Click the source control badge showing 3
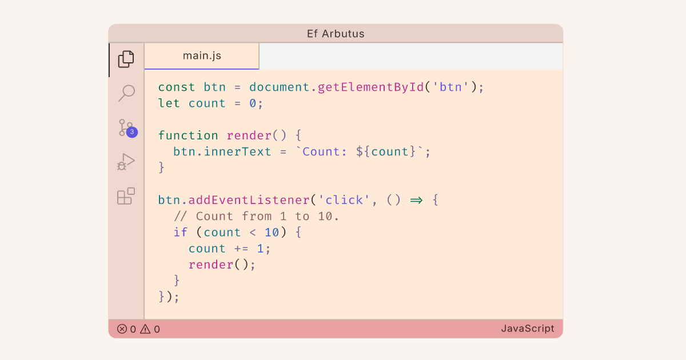 point(132,132)
